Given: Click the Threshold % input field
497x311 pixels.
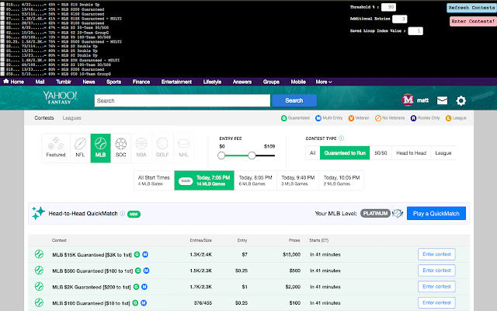Looking at the screenshot, I should 388,7.
